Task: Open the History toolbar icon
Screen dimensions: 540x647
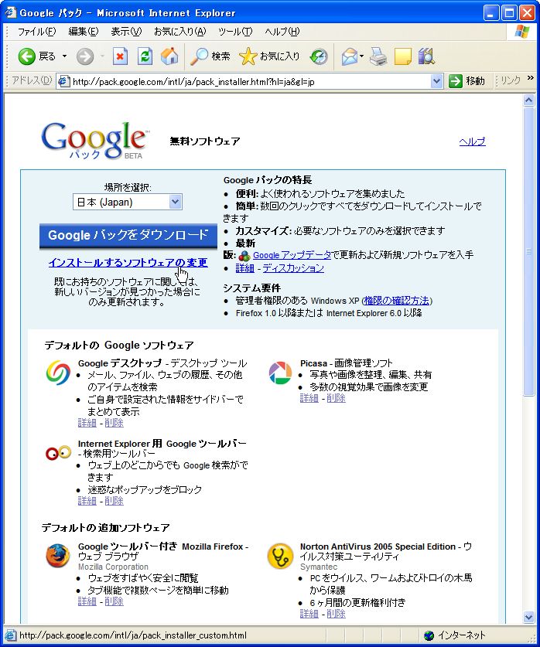Action: pyautogui.click(x=319, y=56)
